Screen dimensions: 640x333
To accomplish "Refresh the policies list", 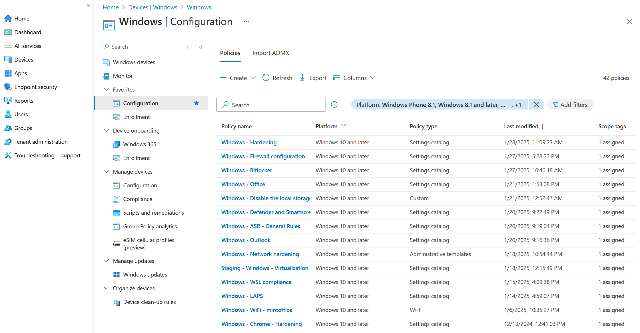I will point(277,78).
